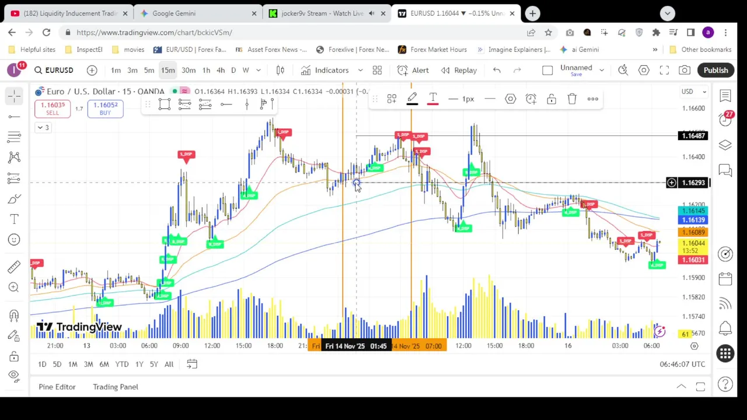Collapse the indicator legend showing 3
Screen dimensions: 747x420
pos(44,127)
